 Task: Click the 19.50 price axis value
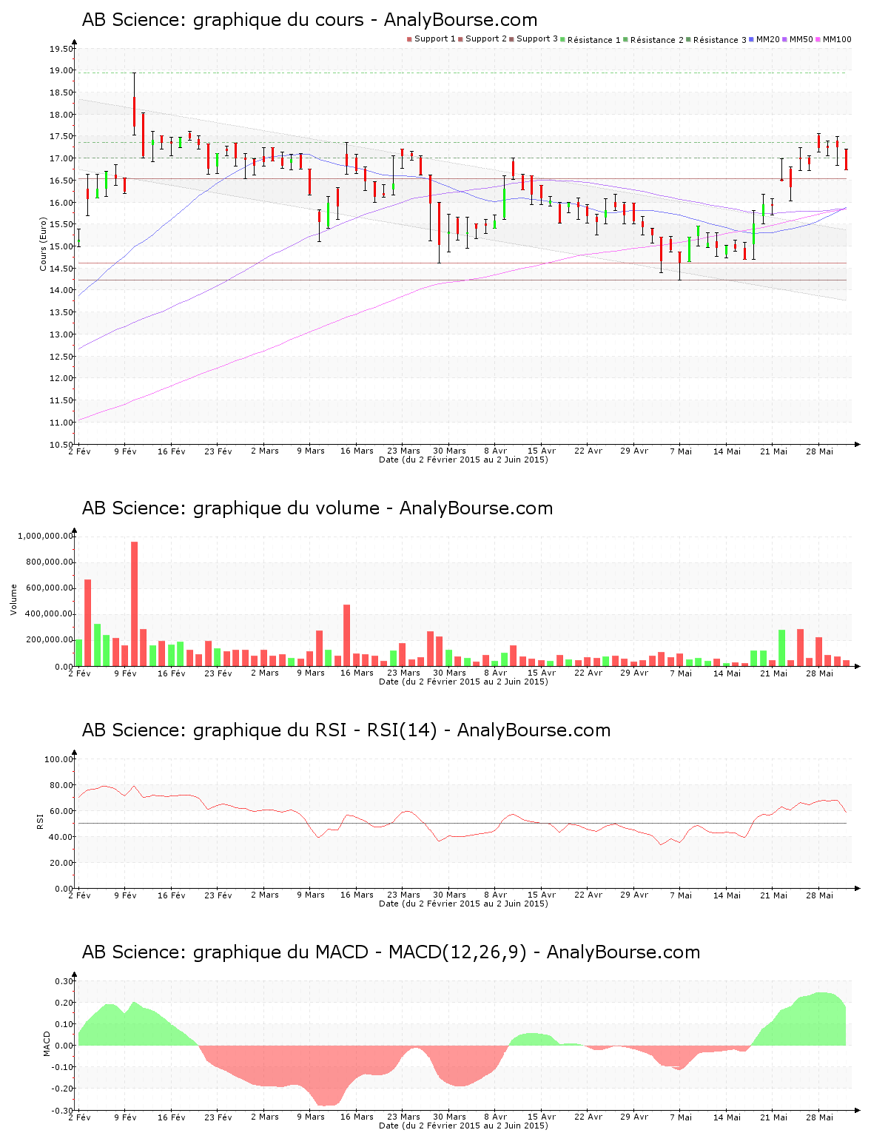pos(61,49)
